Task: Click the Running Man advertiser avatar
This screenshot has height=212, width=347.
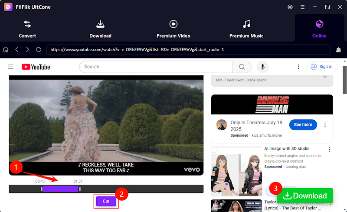Action: (x=221, y=125)
